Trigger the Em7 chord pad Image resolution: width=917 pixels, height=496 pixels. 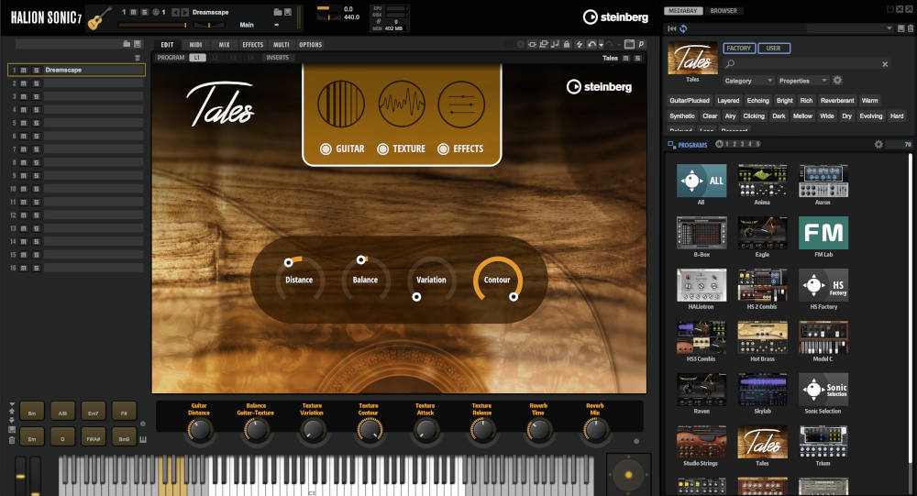pos(94,413)
